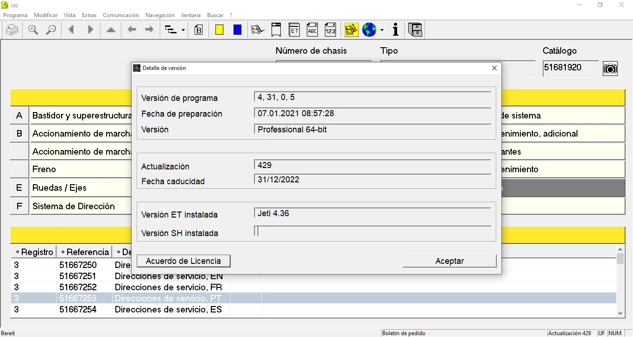Viewport: 633px width, 337px height.
Task: Select the 'Sistema de Dirección' group row
Action: (81, 206)
